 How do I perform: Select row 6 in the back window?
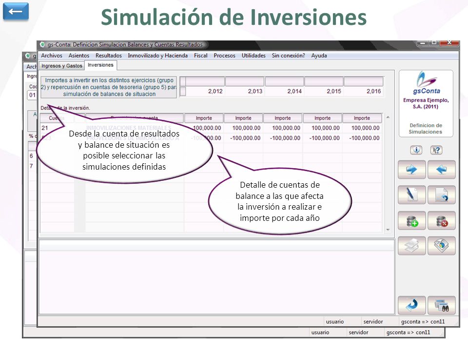[31, 156]
